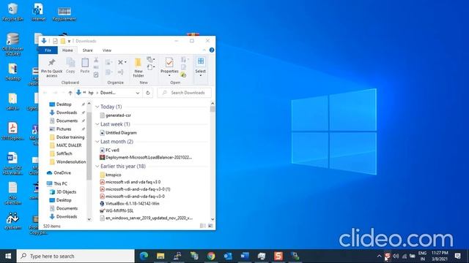Screen dimensions: 469x263
Task: Click the collapse ribbon chevron
Action: pos(204,50)
